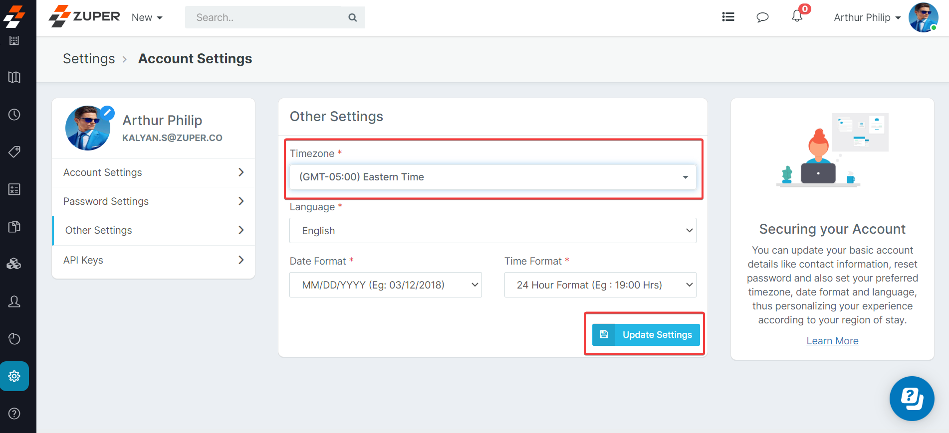The height and width of the screenshot is (433, 949).
Task: Open the New dropdown menu
Action: [147, 17]
